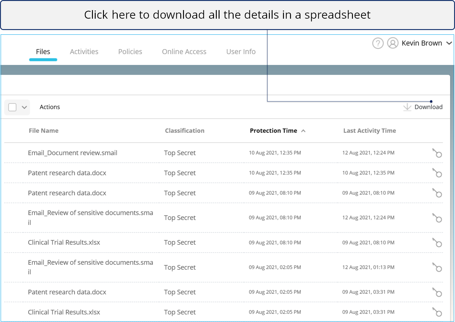Screen dimensions: 455x322
Task: Click the download arrow icon
Action: [407, 107]
